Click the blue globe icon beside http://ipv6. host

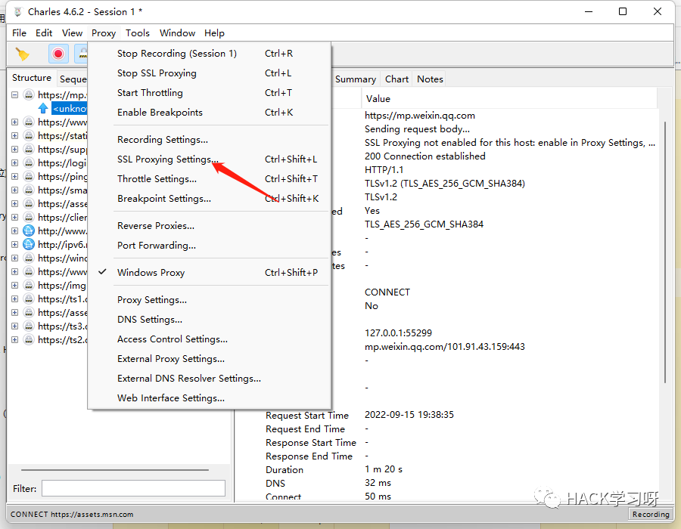click(29, 245)
